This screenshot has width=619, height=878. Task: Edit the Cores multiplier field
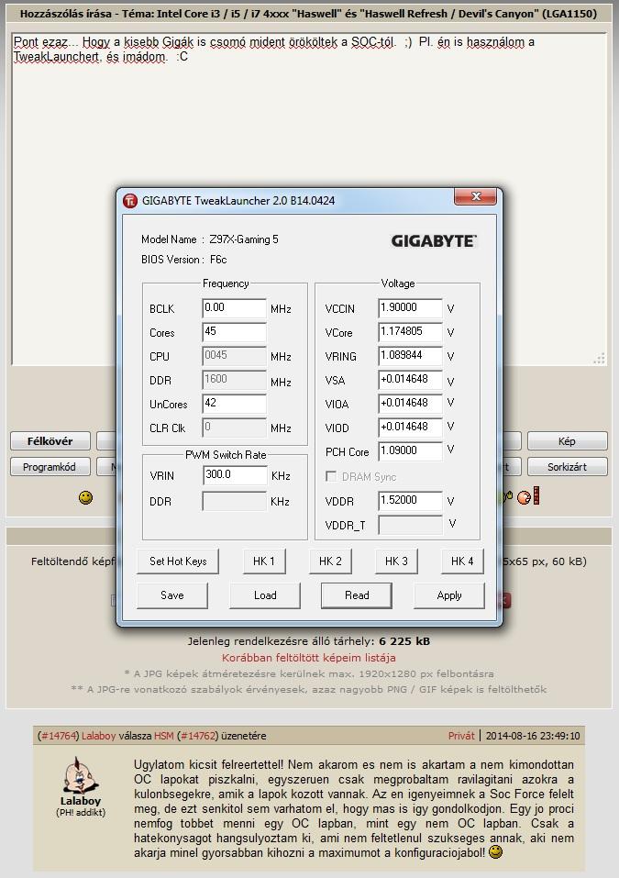pyautogui.click(x=234, y=332)
